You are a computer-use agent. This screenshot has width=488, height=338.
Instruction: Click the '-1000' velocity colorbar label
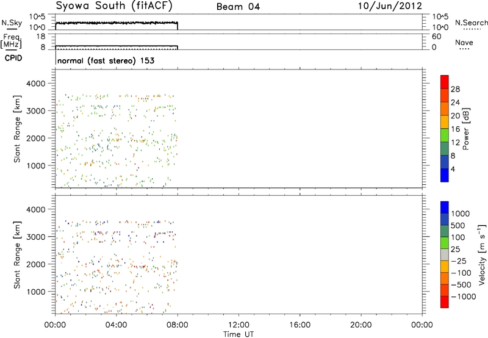click(464, 297)
